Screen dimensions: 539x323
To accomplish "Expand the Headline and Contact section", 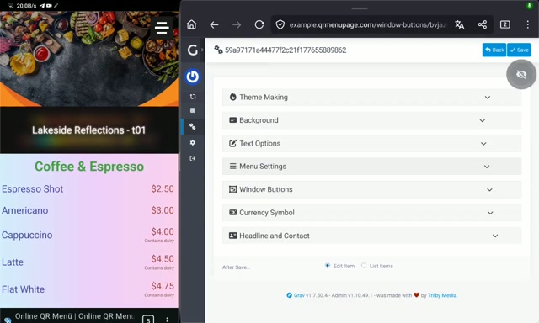I will pos(371,236).
